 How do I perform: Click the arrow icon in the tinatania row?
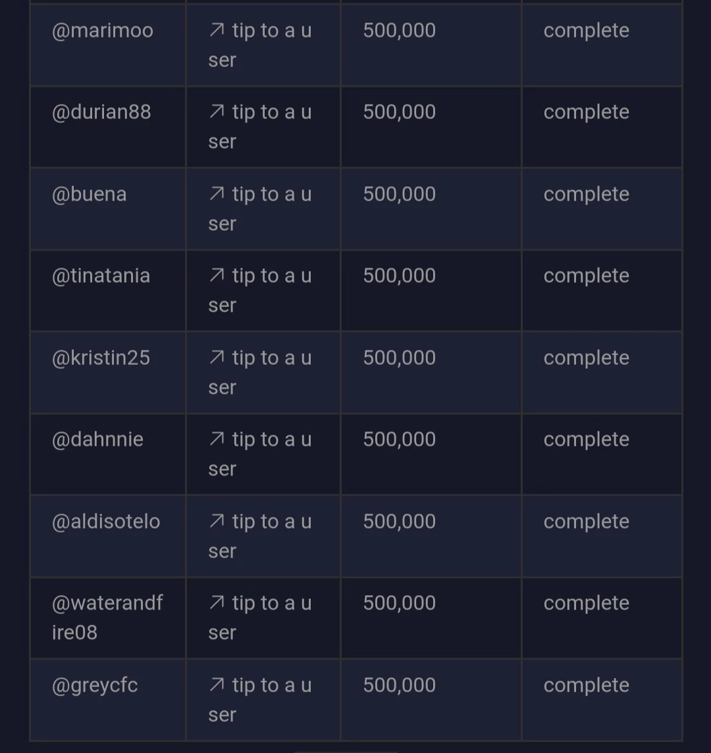pos(217,276)
